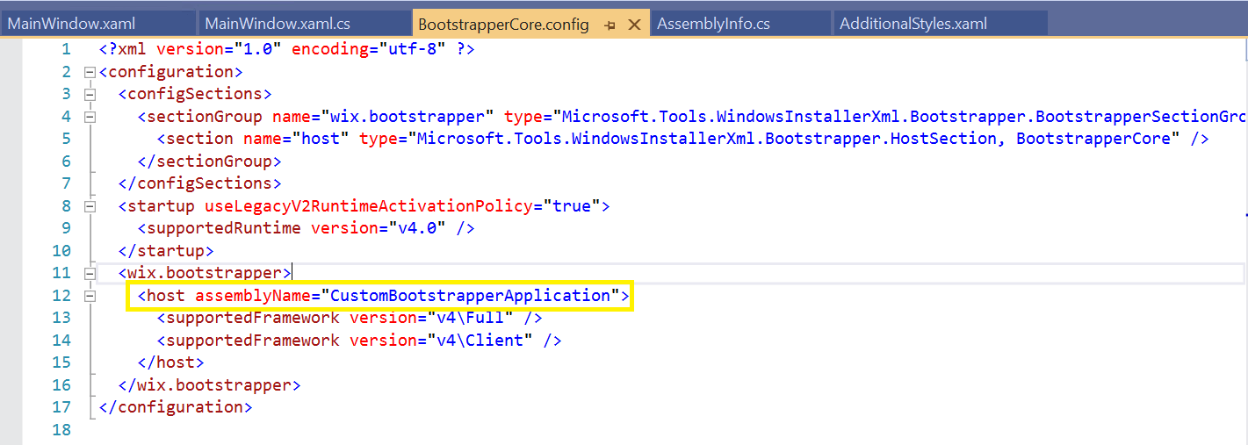The height and width of the screenshot is (445, 1248).
Task: Collapse the configSections node on line 3
Action: 89,94
